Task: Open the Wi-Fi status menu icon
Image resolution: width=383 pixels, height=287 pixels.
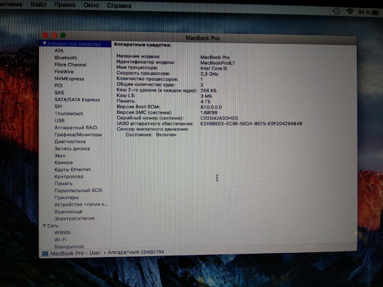Action: pyautogui.click(x=350, y=11)
